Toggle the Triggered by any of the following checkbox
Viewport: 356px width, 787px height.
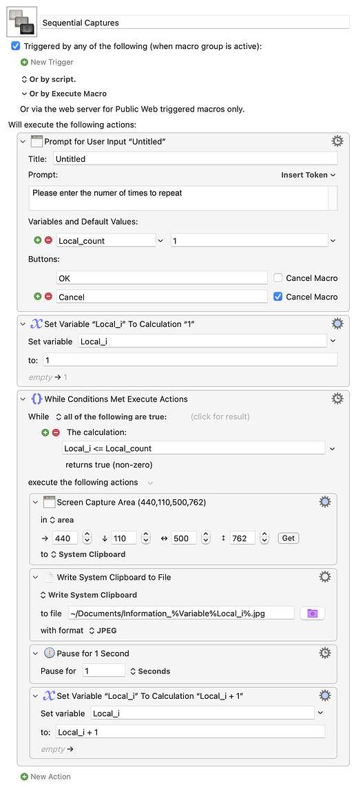point(16,45)
